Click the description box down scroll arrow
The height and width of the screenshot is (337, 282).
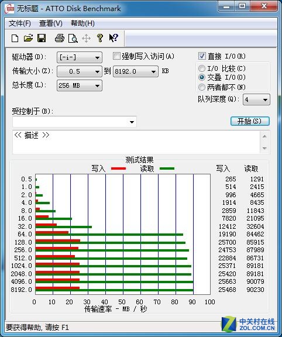point(264,148)
